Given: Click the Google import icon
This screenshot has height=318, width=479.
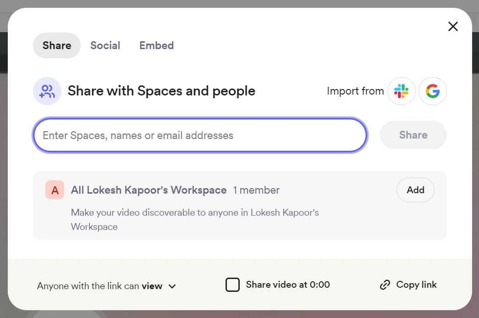Looking at the screenshot, I should (432, 91).
